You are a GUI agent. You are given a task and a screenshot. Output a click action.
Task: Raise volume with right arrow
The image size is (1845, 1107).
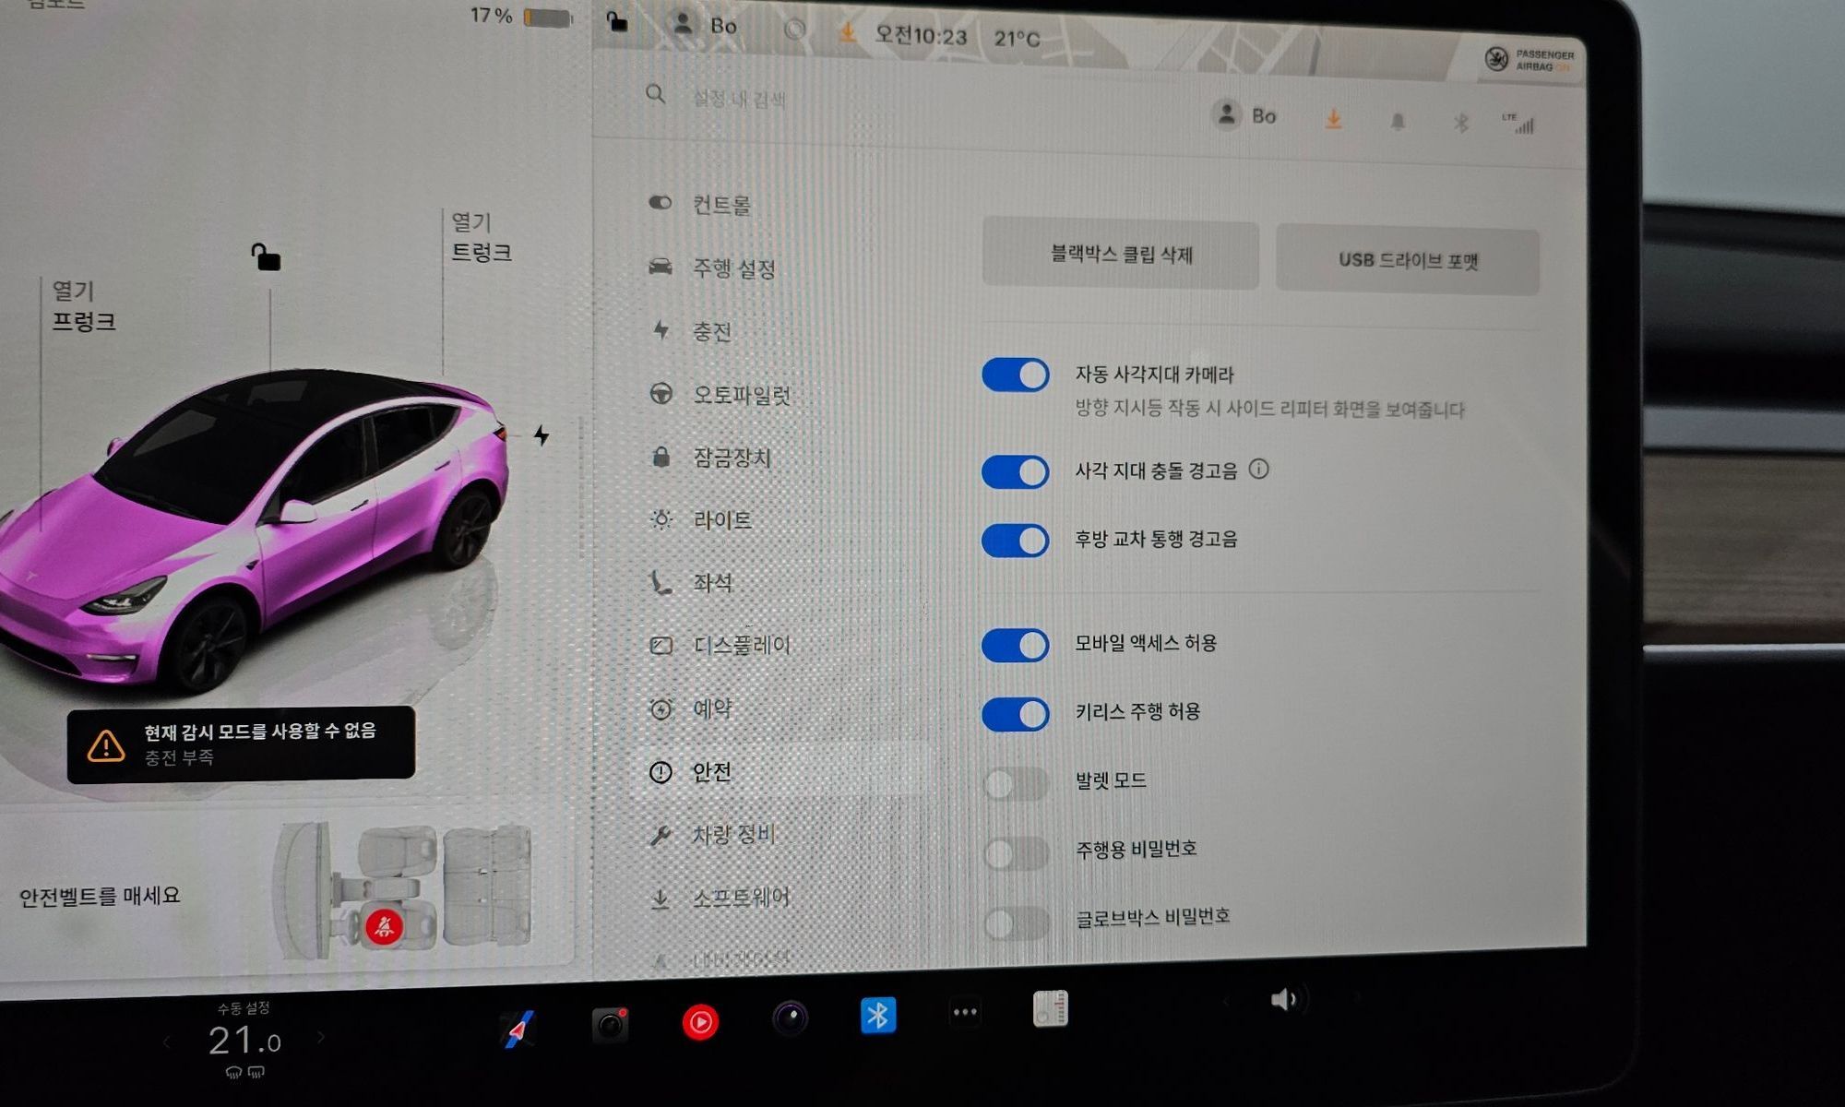1357,997
